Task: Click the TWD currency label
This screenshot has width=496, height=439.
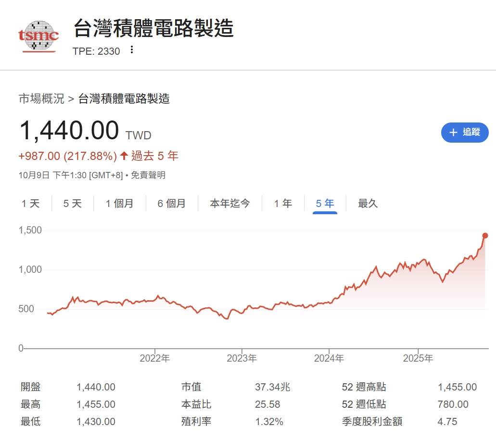Action: point(139,135)
